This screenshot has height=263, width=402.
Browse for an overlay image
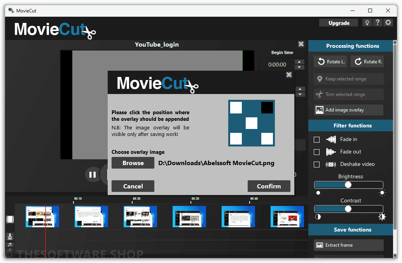click(133, 163)
